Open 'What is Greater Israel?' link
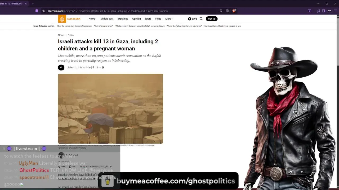This screenshot has height=190, width=339. (104, 26)
